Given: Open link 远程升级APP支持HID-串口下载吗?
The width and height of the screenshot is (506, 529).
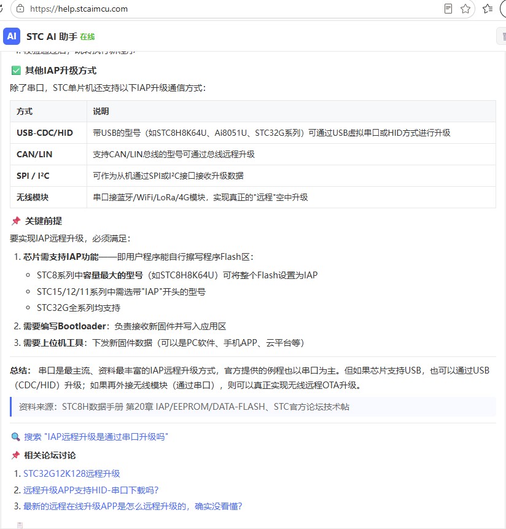Looking at the screenshot, I should click(x=91, y=490).
